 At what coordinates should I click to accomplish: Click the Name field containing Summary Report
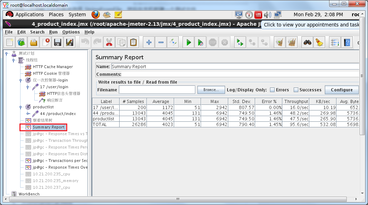[235, 66]
